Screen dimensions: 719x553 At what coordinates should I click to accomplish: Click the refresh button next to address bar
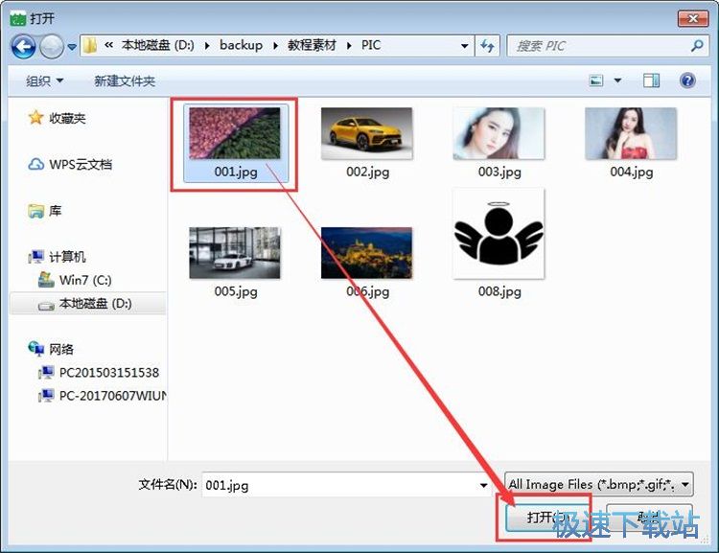[x=487, y=46]
